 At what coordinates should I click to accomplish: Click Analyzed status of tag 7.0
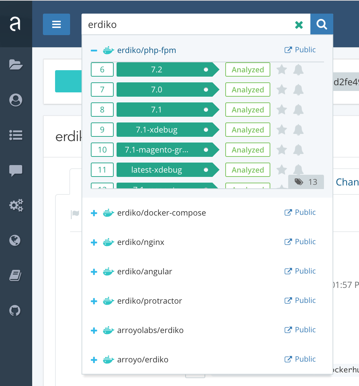click(247, 90)
